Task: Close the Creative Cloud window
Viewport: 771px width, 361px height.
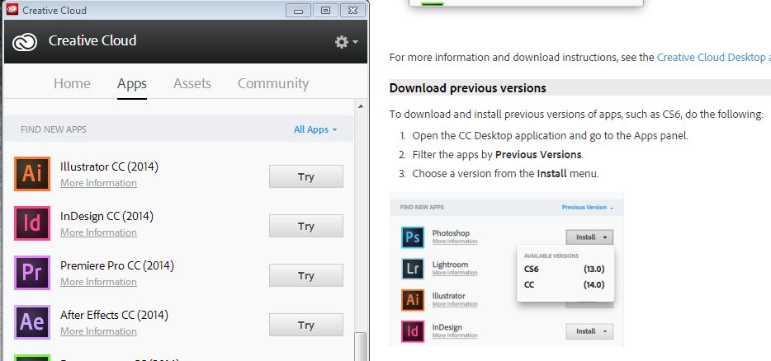Action: tap(352, 10)
